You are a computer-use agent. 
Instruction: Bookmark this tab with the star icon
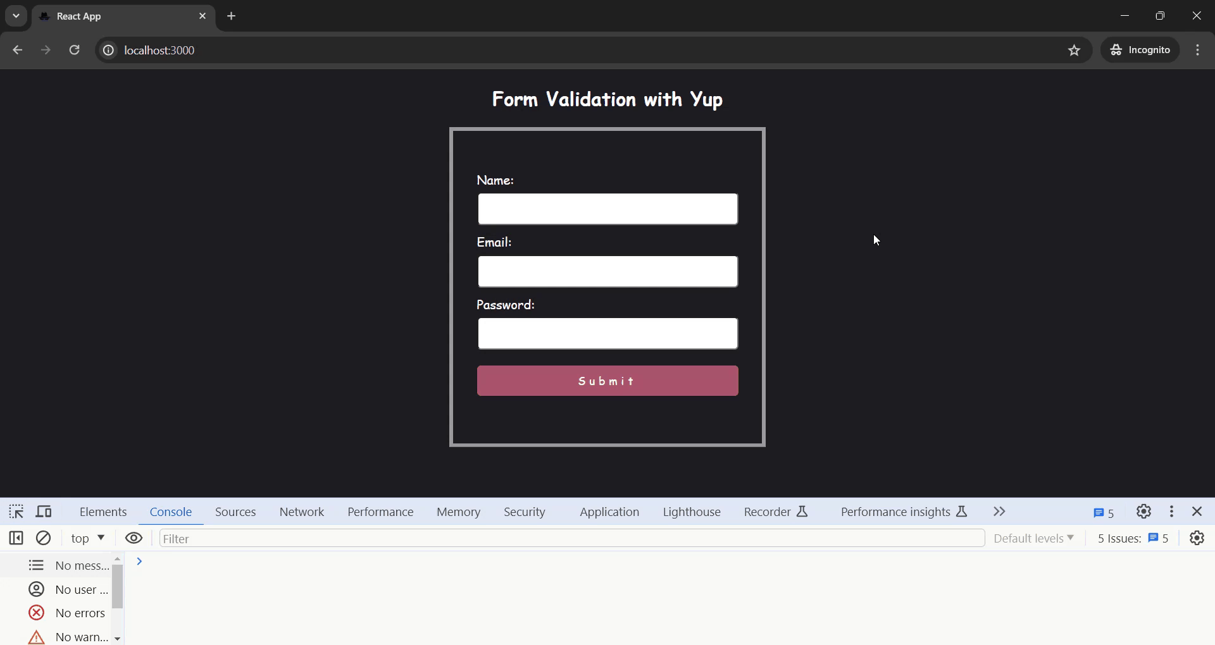coord(1075,50)
